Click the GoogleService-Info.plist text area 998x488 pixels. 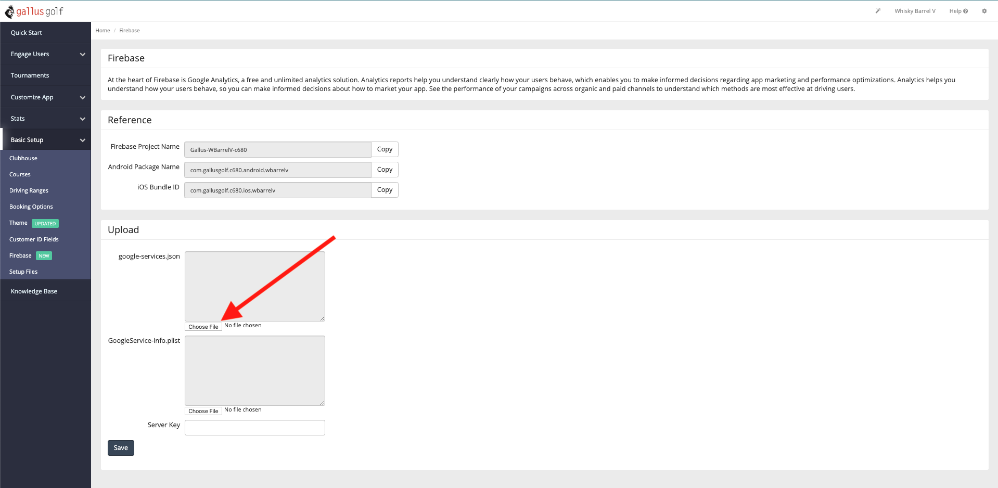[255, 370]
